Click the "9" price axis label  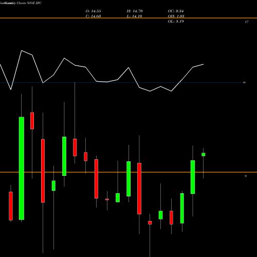[x=246, y=176]
